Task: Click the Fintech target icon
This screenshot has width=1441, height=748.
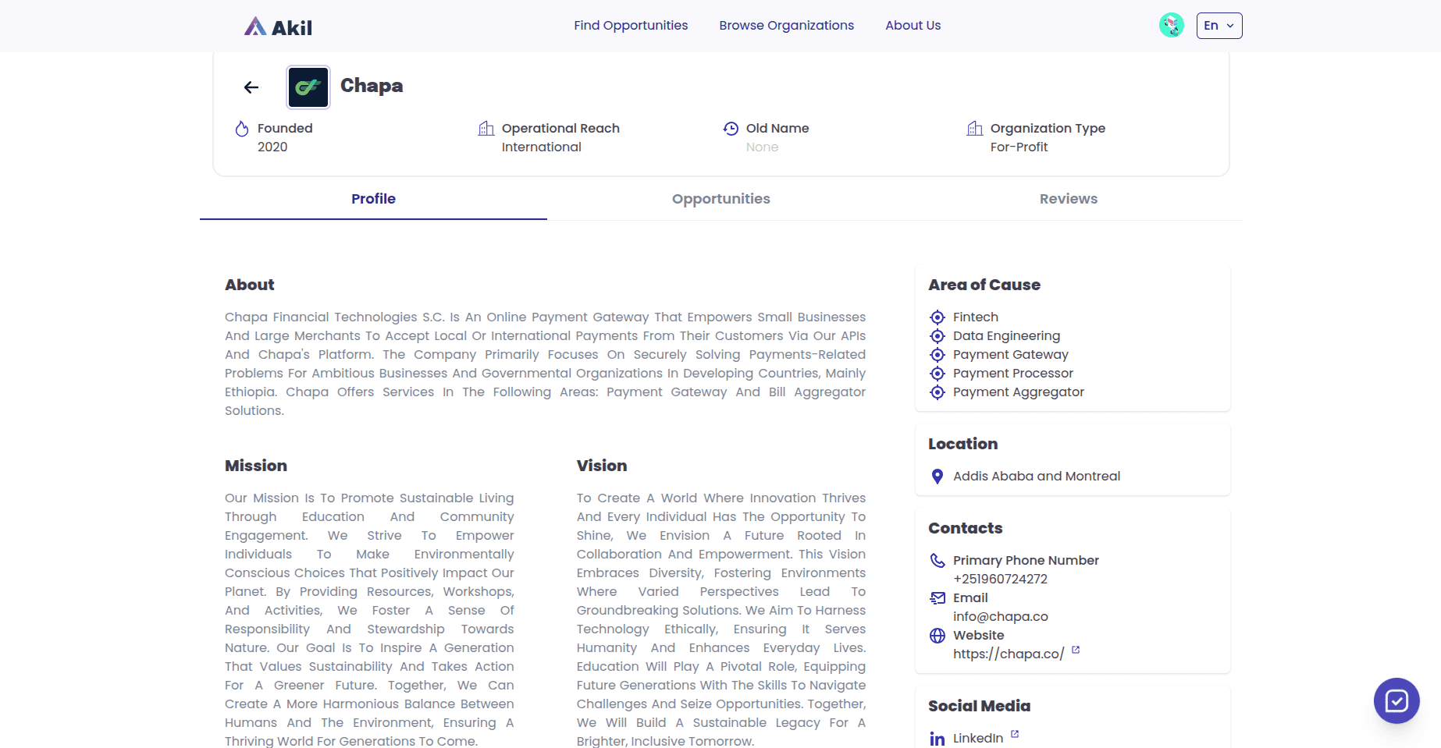Action: 938,317
